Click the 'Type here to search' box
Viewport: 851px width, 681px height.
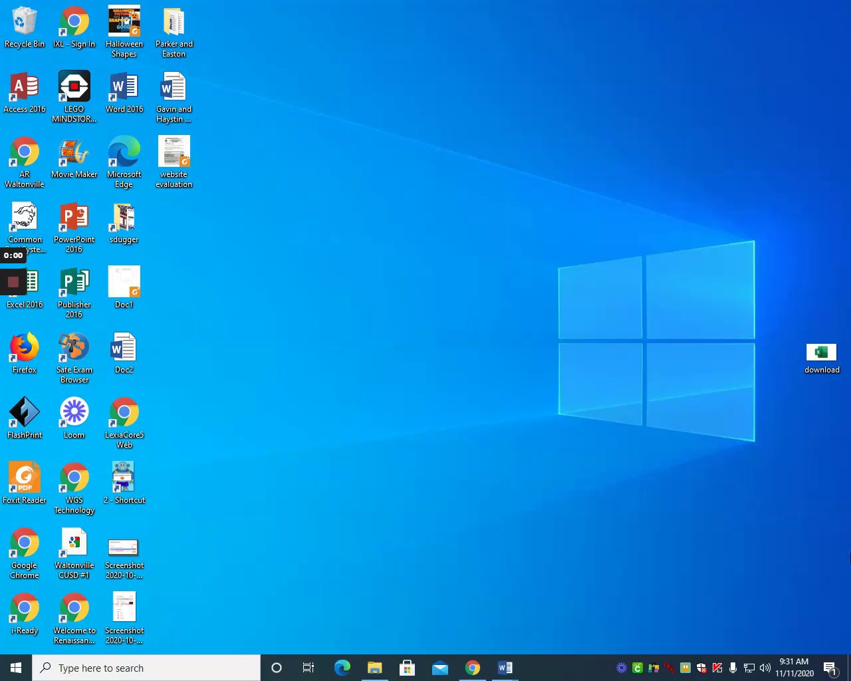(x=146, y=668)
